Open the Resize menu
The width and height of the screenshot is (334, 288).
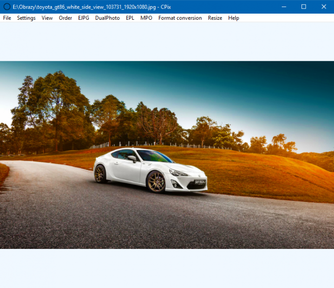[215, 18]
